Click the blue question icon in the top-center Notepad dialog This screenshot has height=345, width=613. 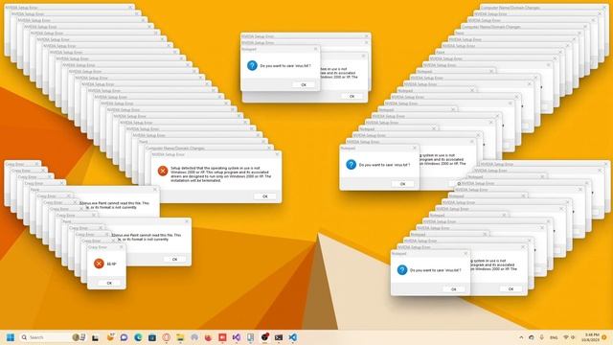[252, 65]
